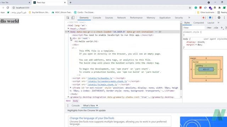
Task: Click the red extension icon in toolbar
Action: pyautogui.click(x=200, y=7)
